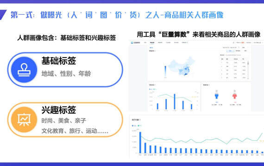Viewport: 264px width, 166px height.
Task: Click the 巨量算数 logo in the embedded dashboard
Action: click(136, 43)
